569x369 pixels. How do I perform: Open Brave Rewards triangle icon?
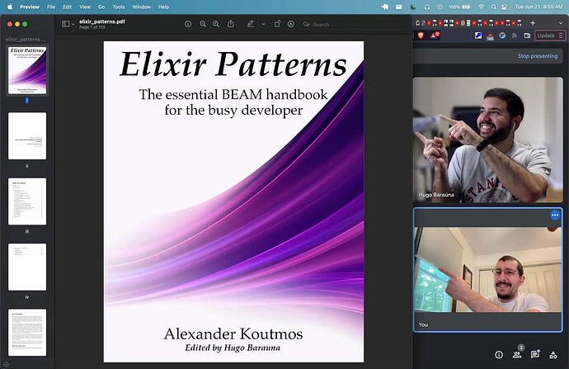pyautogui.click(x=435, y=35)
